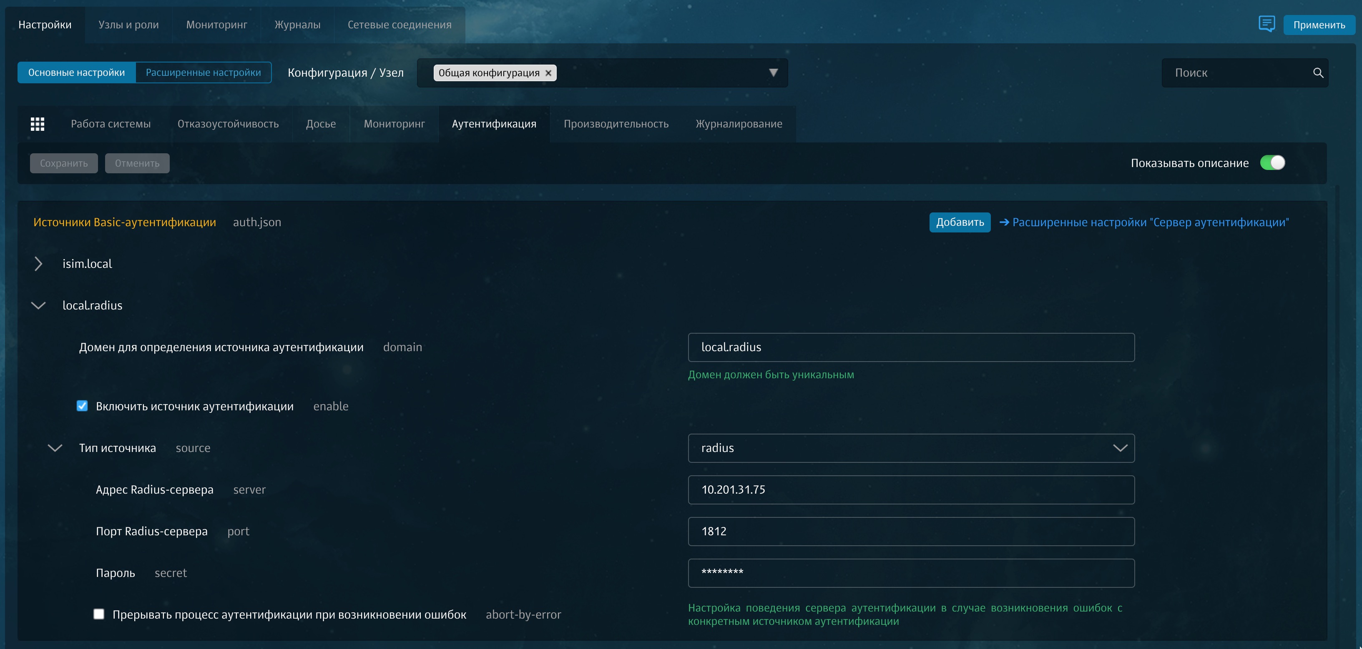Click the Добавить button
Image resolution: width=1362 pixels, height=649 pixels.
(959, 222)
